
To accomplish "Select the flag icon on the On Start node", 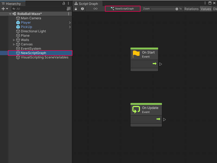I will (136, 54).
